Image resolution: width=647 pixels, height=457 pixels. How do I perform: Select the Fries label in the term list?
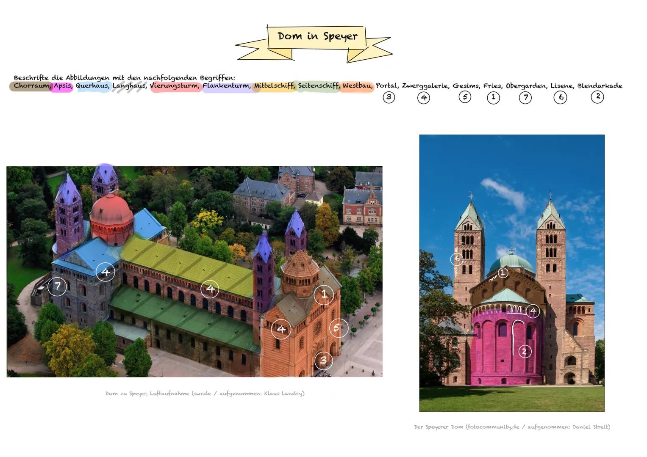click(492, 86)
